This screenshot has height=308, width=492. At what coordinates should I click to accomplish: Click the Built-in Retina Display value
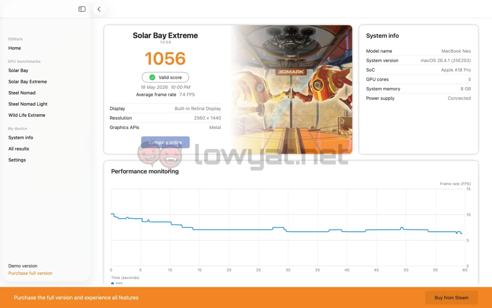pyautogui.click(x=198, y=108)
